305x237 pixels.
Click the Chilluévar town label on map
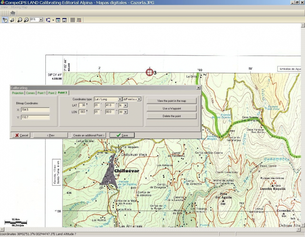pyautogui.click(x=127, y=171)
